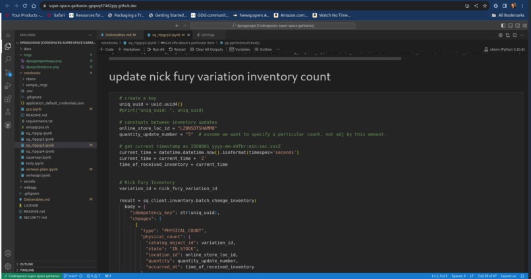Open the Variables panel
Image resolution: width=531 pixels, height=279 pixels.
click(240, 49)
